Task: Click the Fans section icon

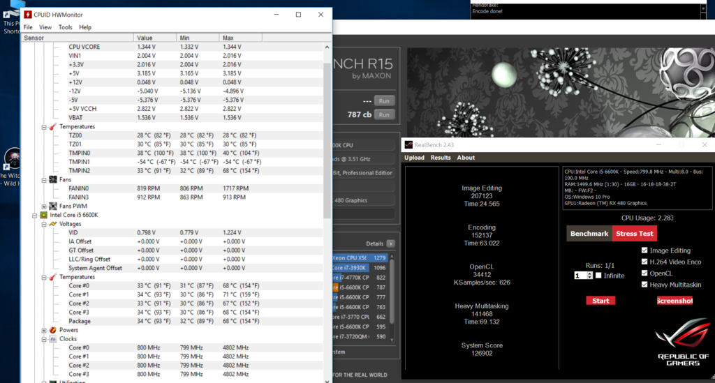Action: 53,179
